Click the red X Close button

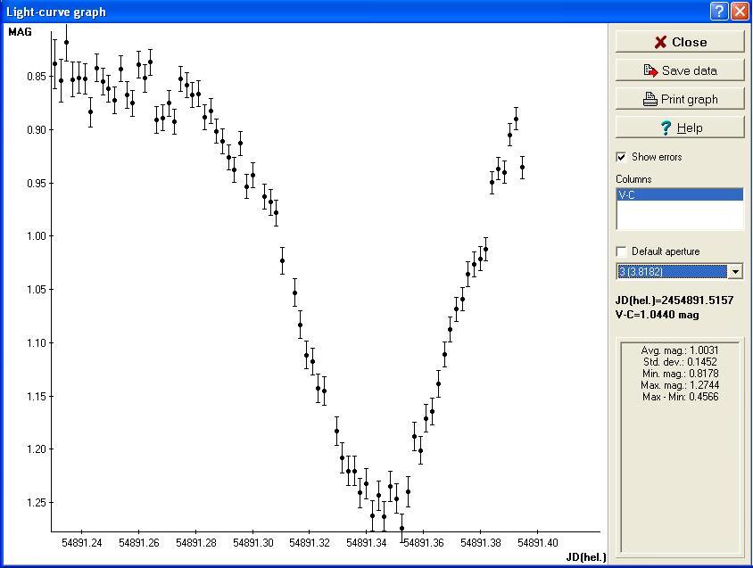(679, 42)
